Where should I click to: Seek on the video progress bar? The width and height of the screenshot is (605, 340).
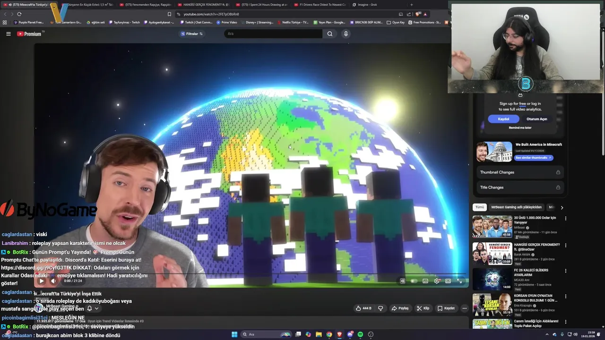pyautogui.click(x=251, y=273)
